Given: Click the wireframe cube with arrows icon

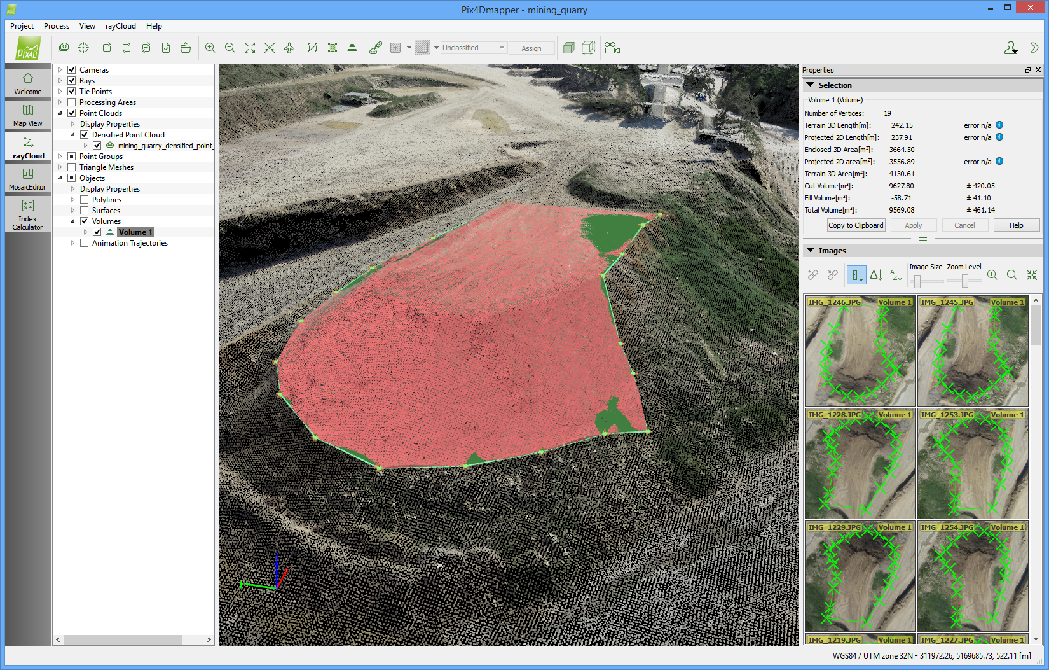Looking at the screenshot, I should [x=589, y=48].
